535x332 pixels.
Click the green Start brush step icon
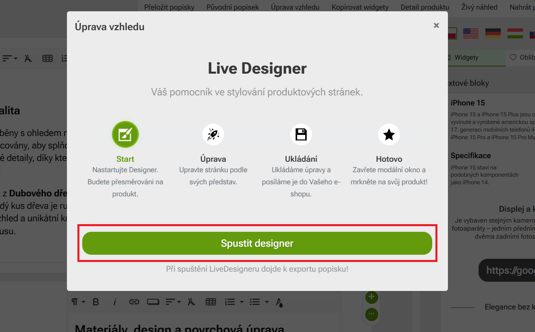click(125, 134)
